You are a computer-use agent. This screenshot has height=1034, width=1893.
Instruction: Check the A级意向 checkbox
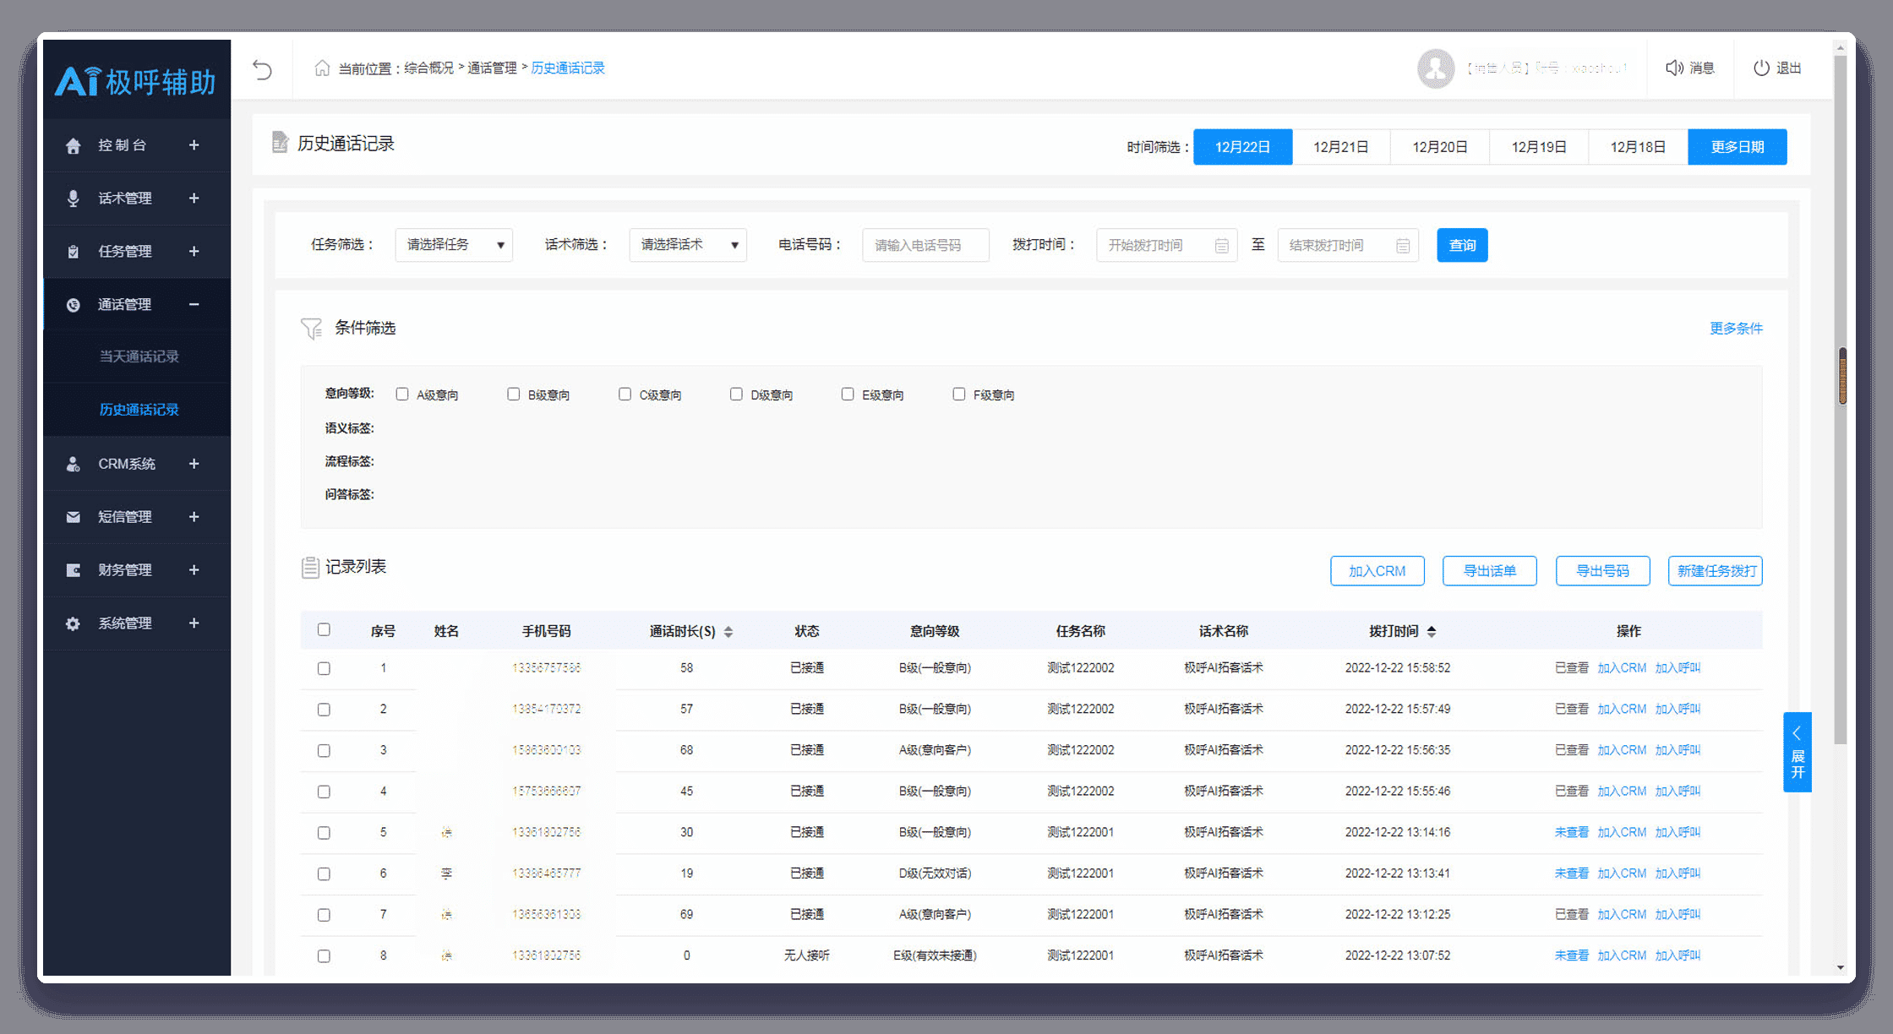pyautogui.click(x=402, y=395)
